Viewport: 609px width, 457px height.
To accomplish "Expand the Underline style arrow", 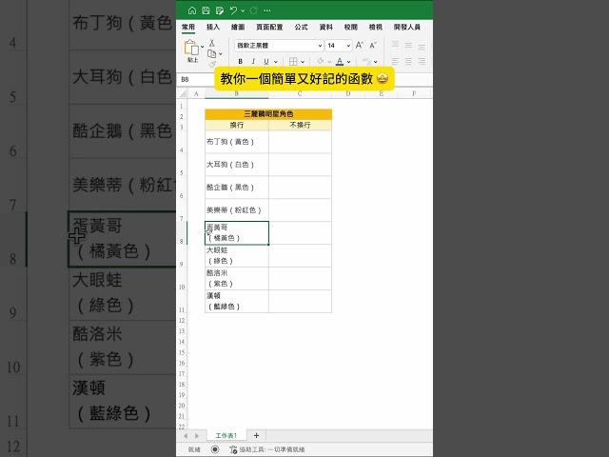I will click(276, 62).
